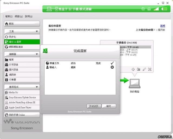Click the edit pencil backup icon
The width and height of the screenshot is (173, 139).
144,69
